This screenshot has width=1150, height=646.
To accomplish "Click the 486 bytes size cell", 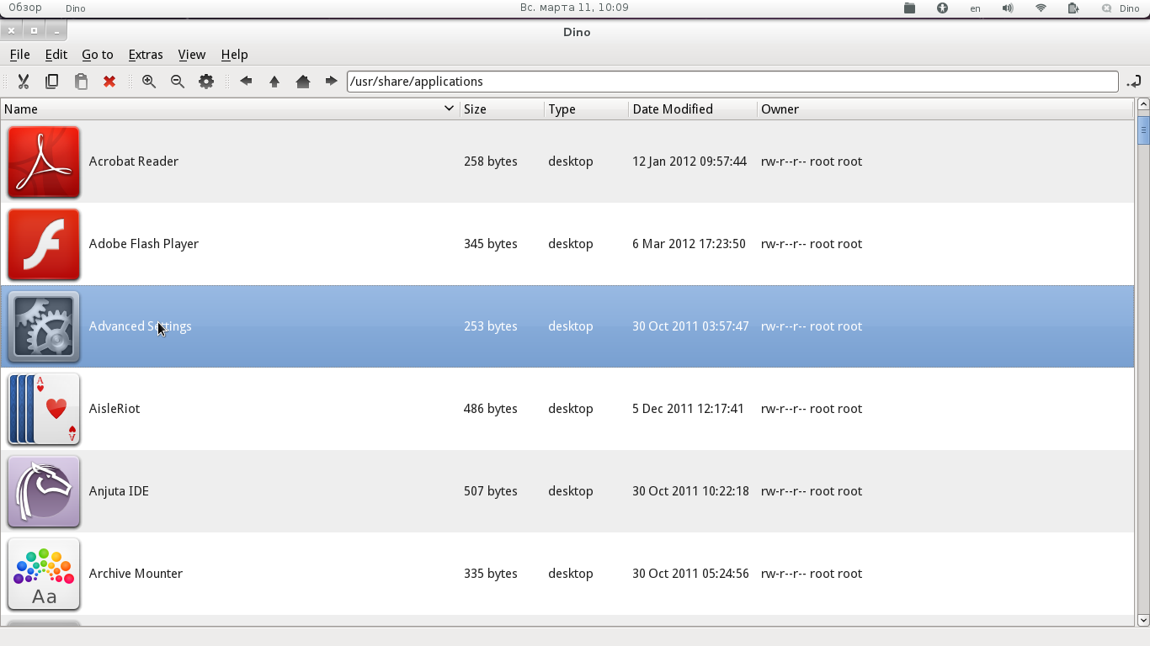I will click(x=491, y=409).
